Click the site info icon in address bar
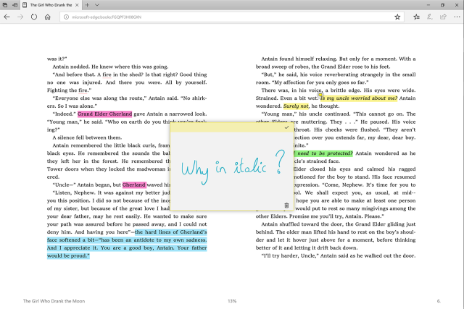 coord(66,17)
